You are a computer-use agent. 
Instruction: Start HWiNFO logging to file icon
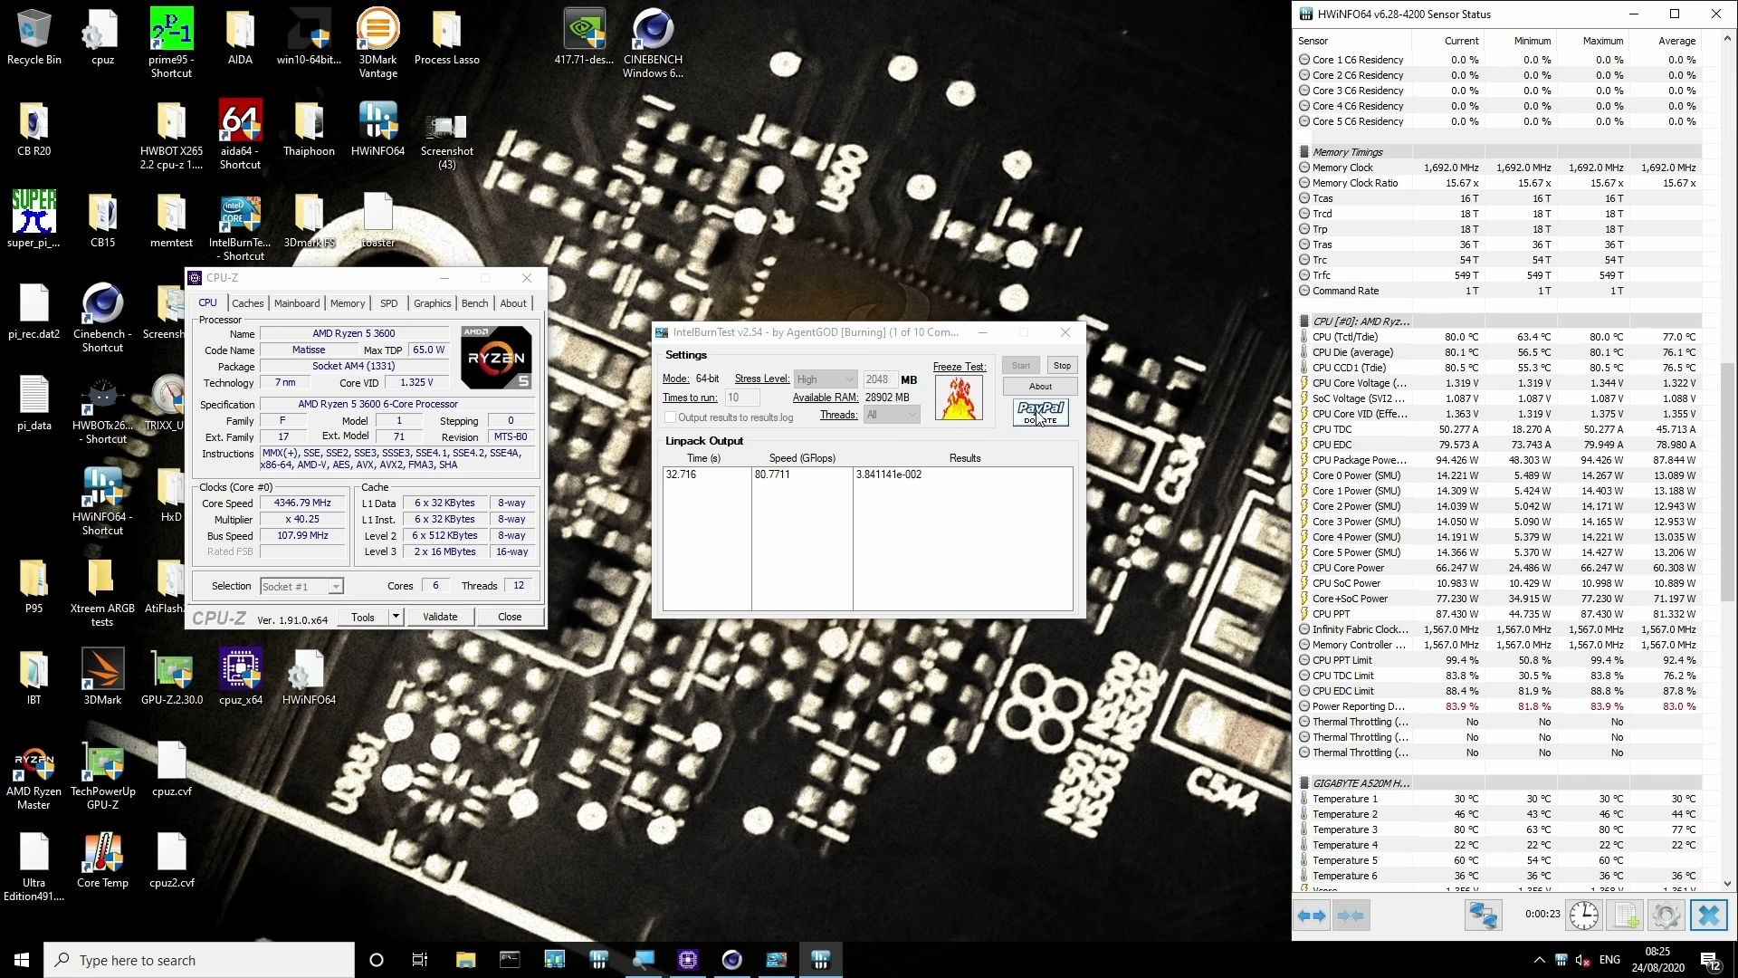1625,916
